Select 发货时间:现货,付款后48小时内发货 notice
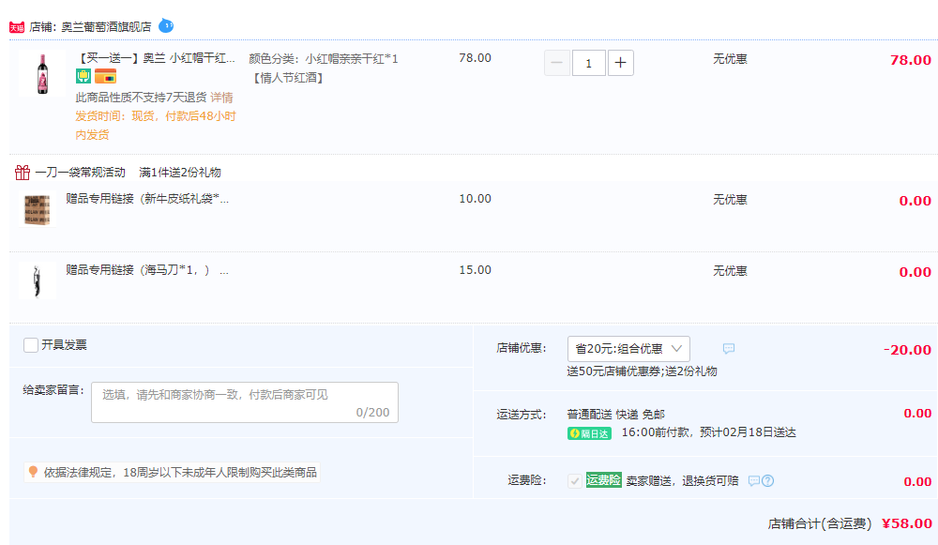The height and width of the screenshot is (545, 938). (156, 126)
